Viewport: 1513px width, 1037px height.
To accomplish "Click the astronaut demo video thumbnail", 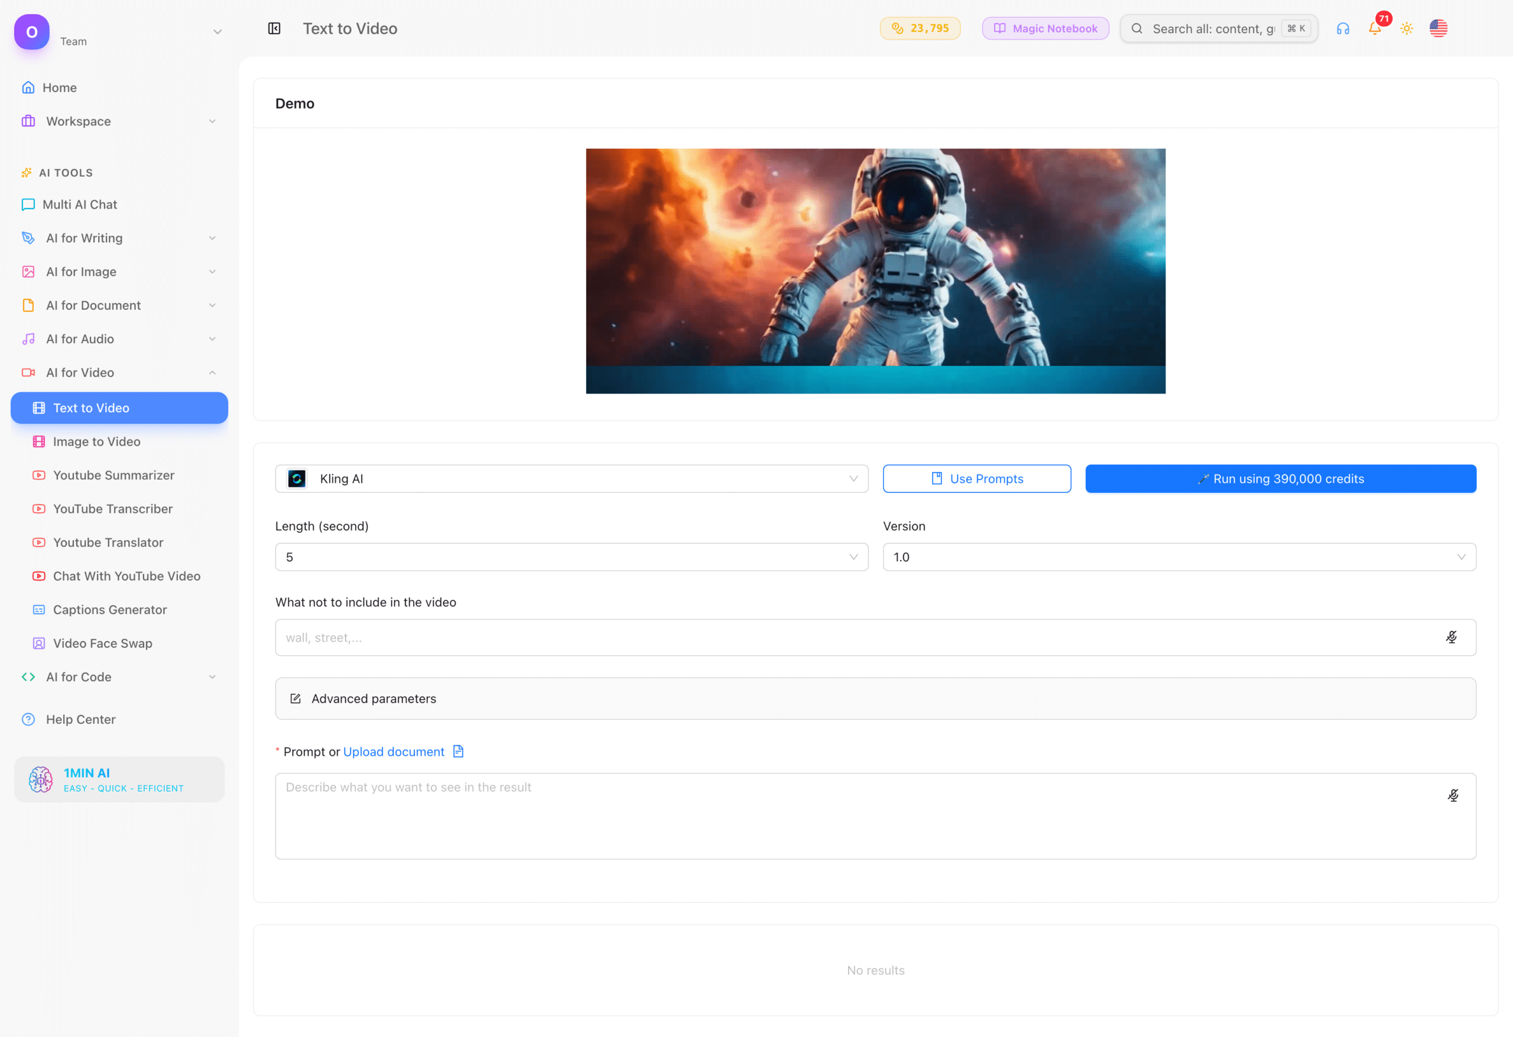I will [x=876, y=271].
